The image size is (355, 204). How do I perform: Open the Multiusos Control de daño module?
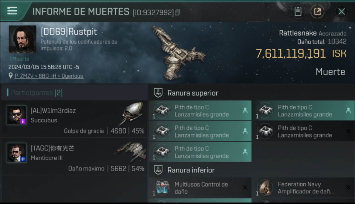200,188
